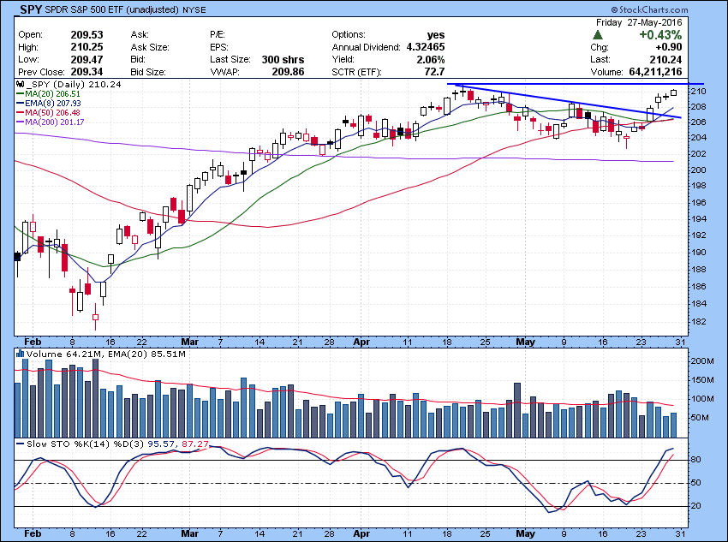Screen dimensions: 728x542
Task: Click the candlestick icon beside _SPY (Daily)
Action: pos(20,85)
